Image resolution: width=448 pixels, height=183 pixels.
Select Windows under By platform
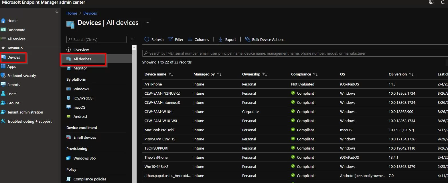tap(81, 89)
